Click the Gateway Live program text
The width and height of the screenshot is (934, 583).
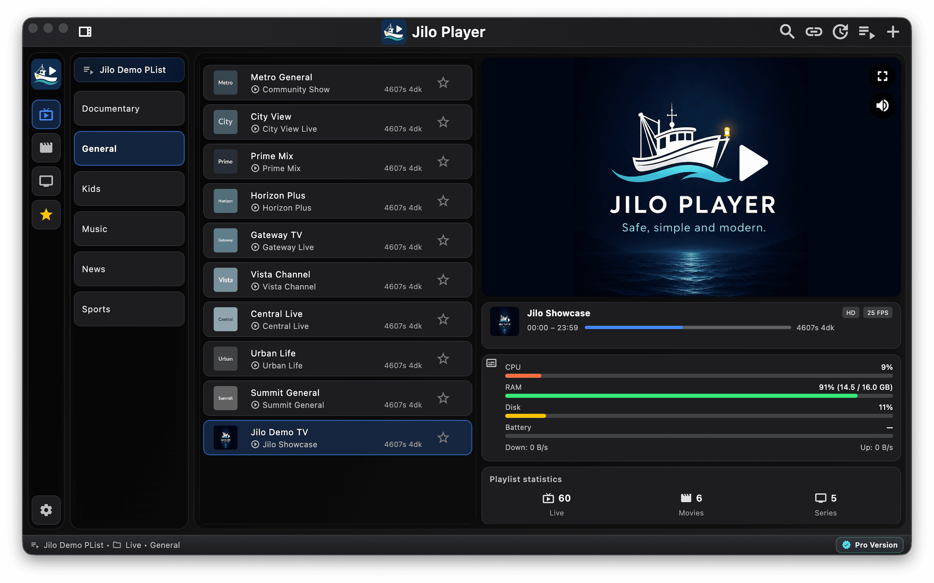288,247
